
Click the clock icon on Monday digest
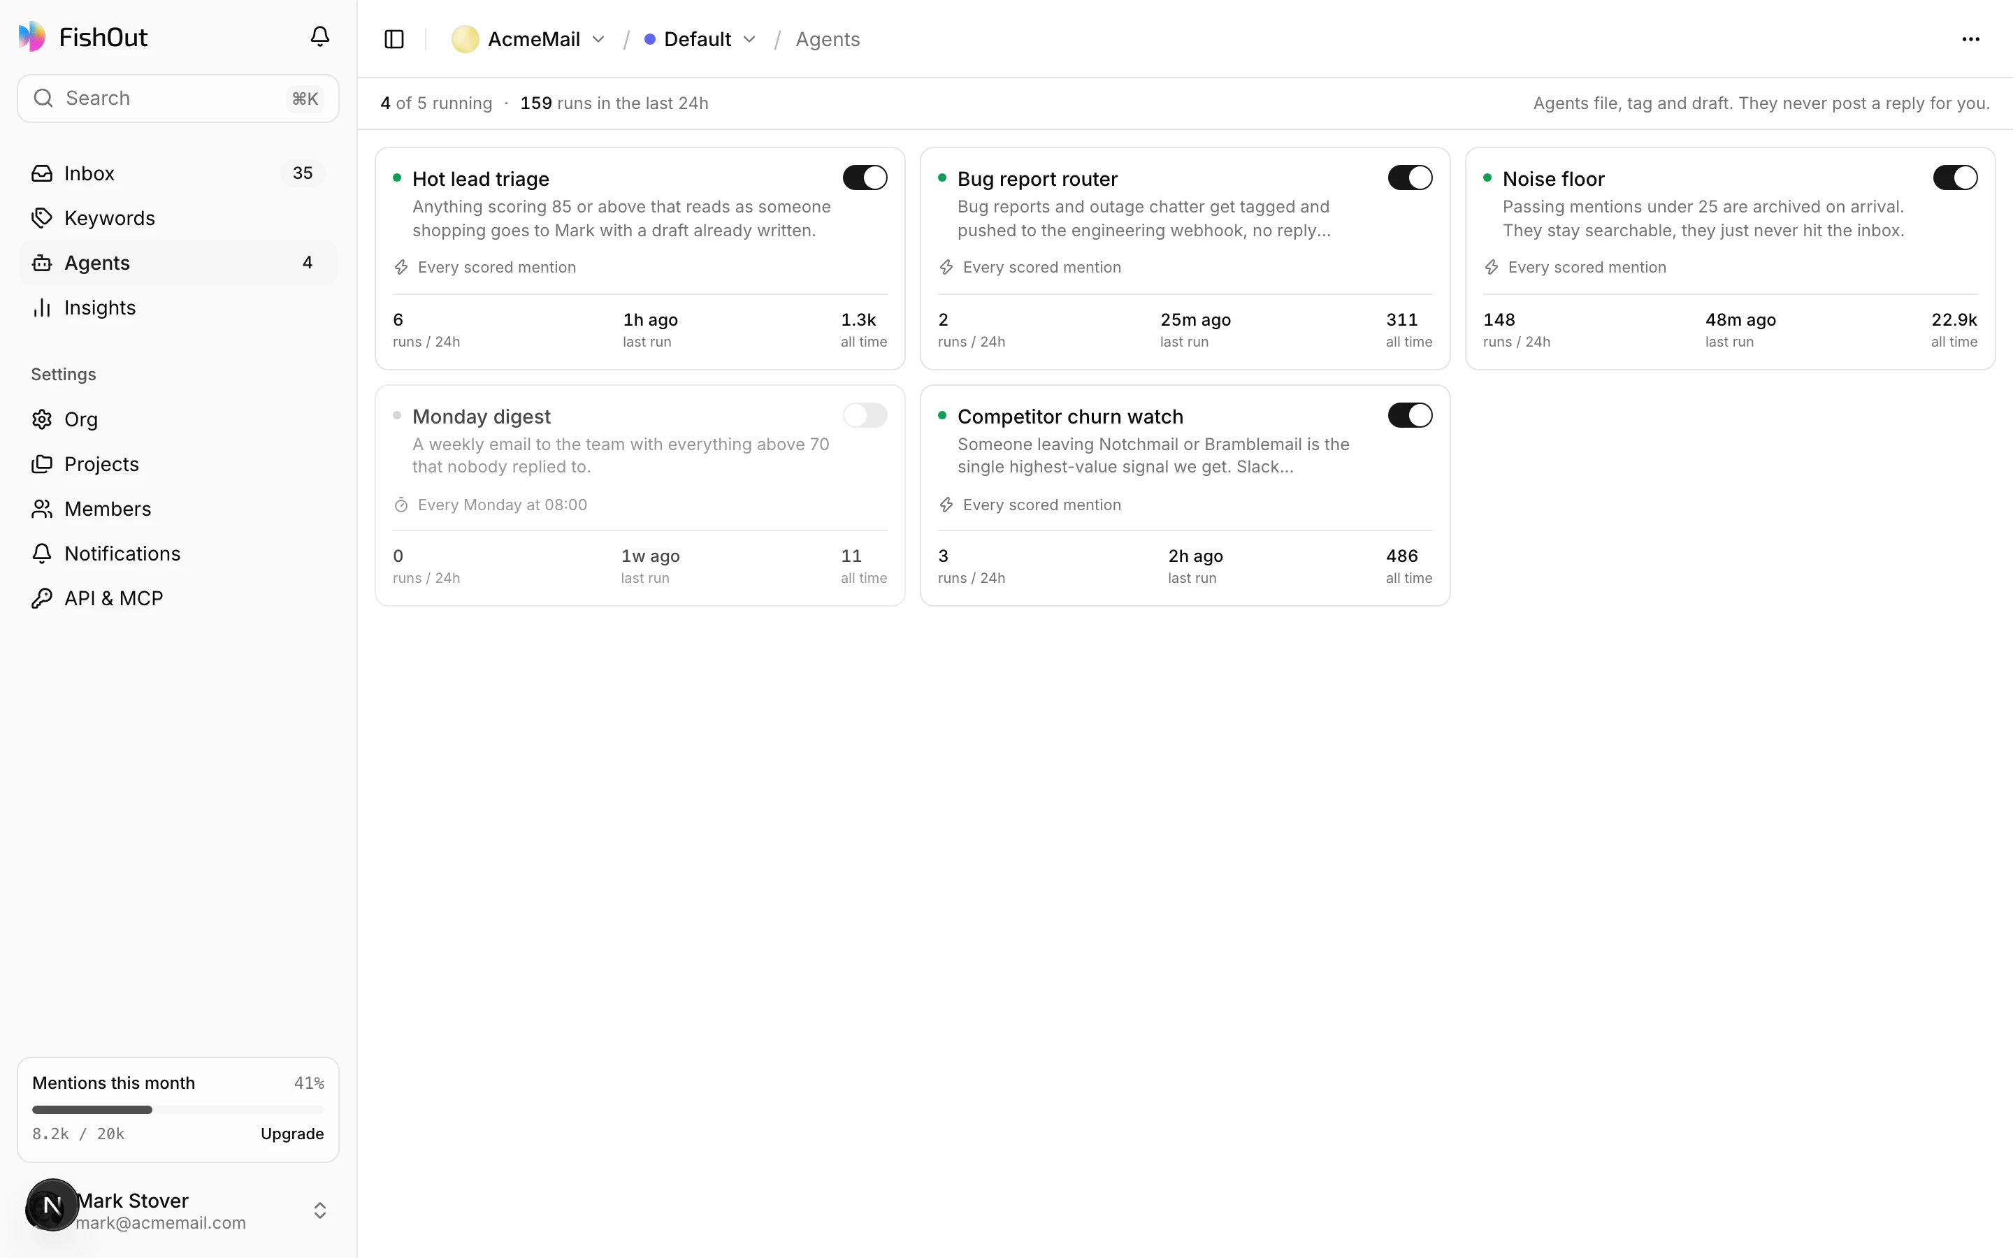[x=401, y=505]
